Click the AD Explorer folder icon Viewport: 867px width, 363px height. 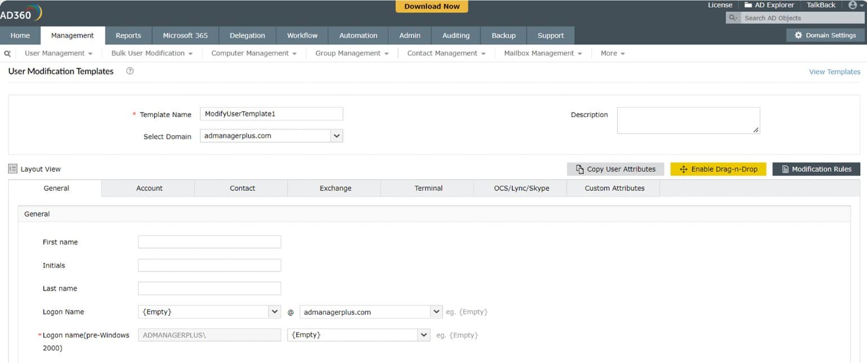(x=748, y=5)
